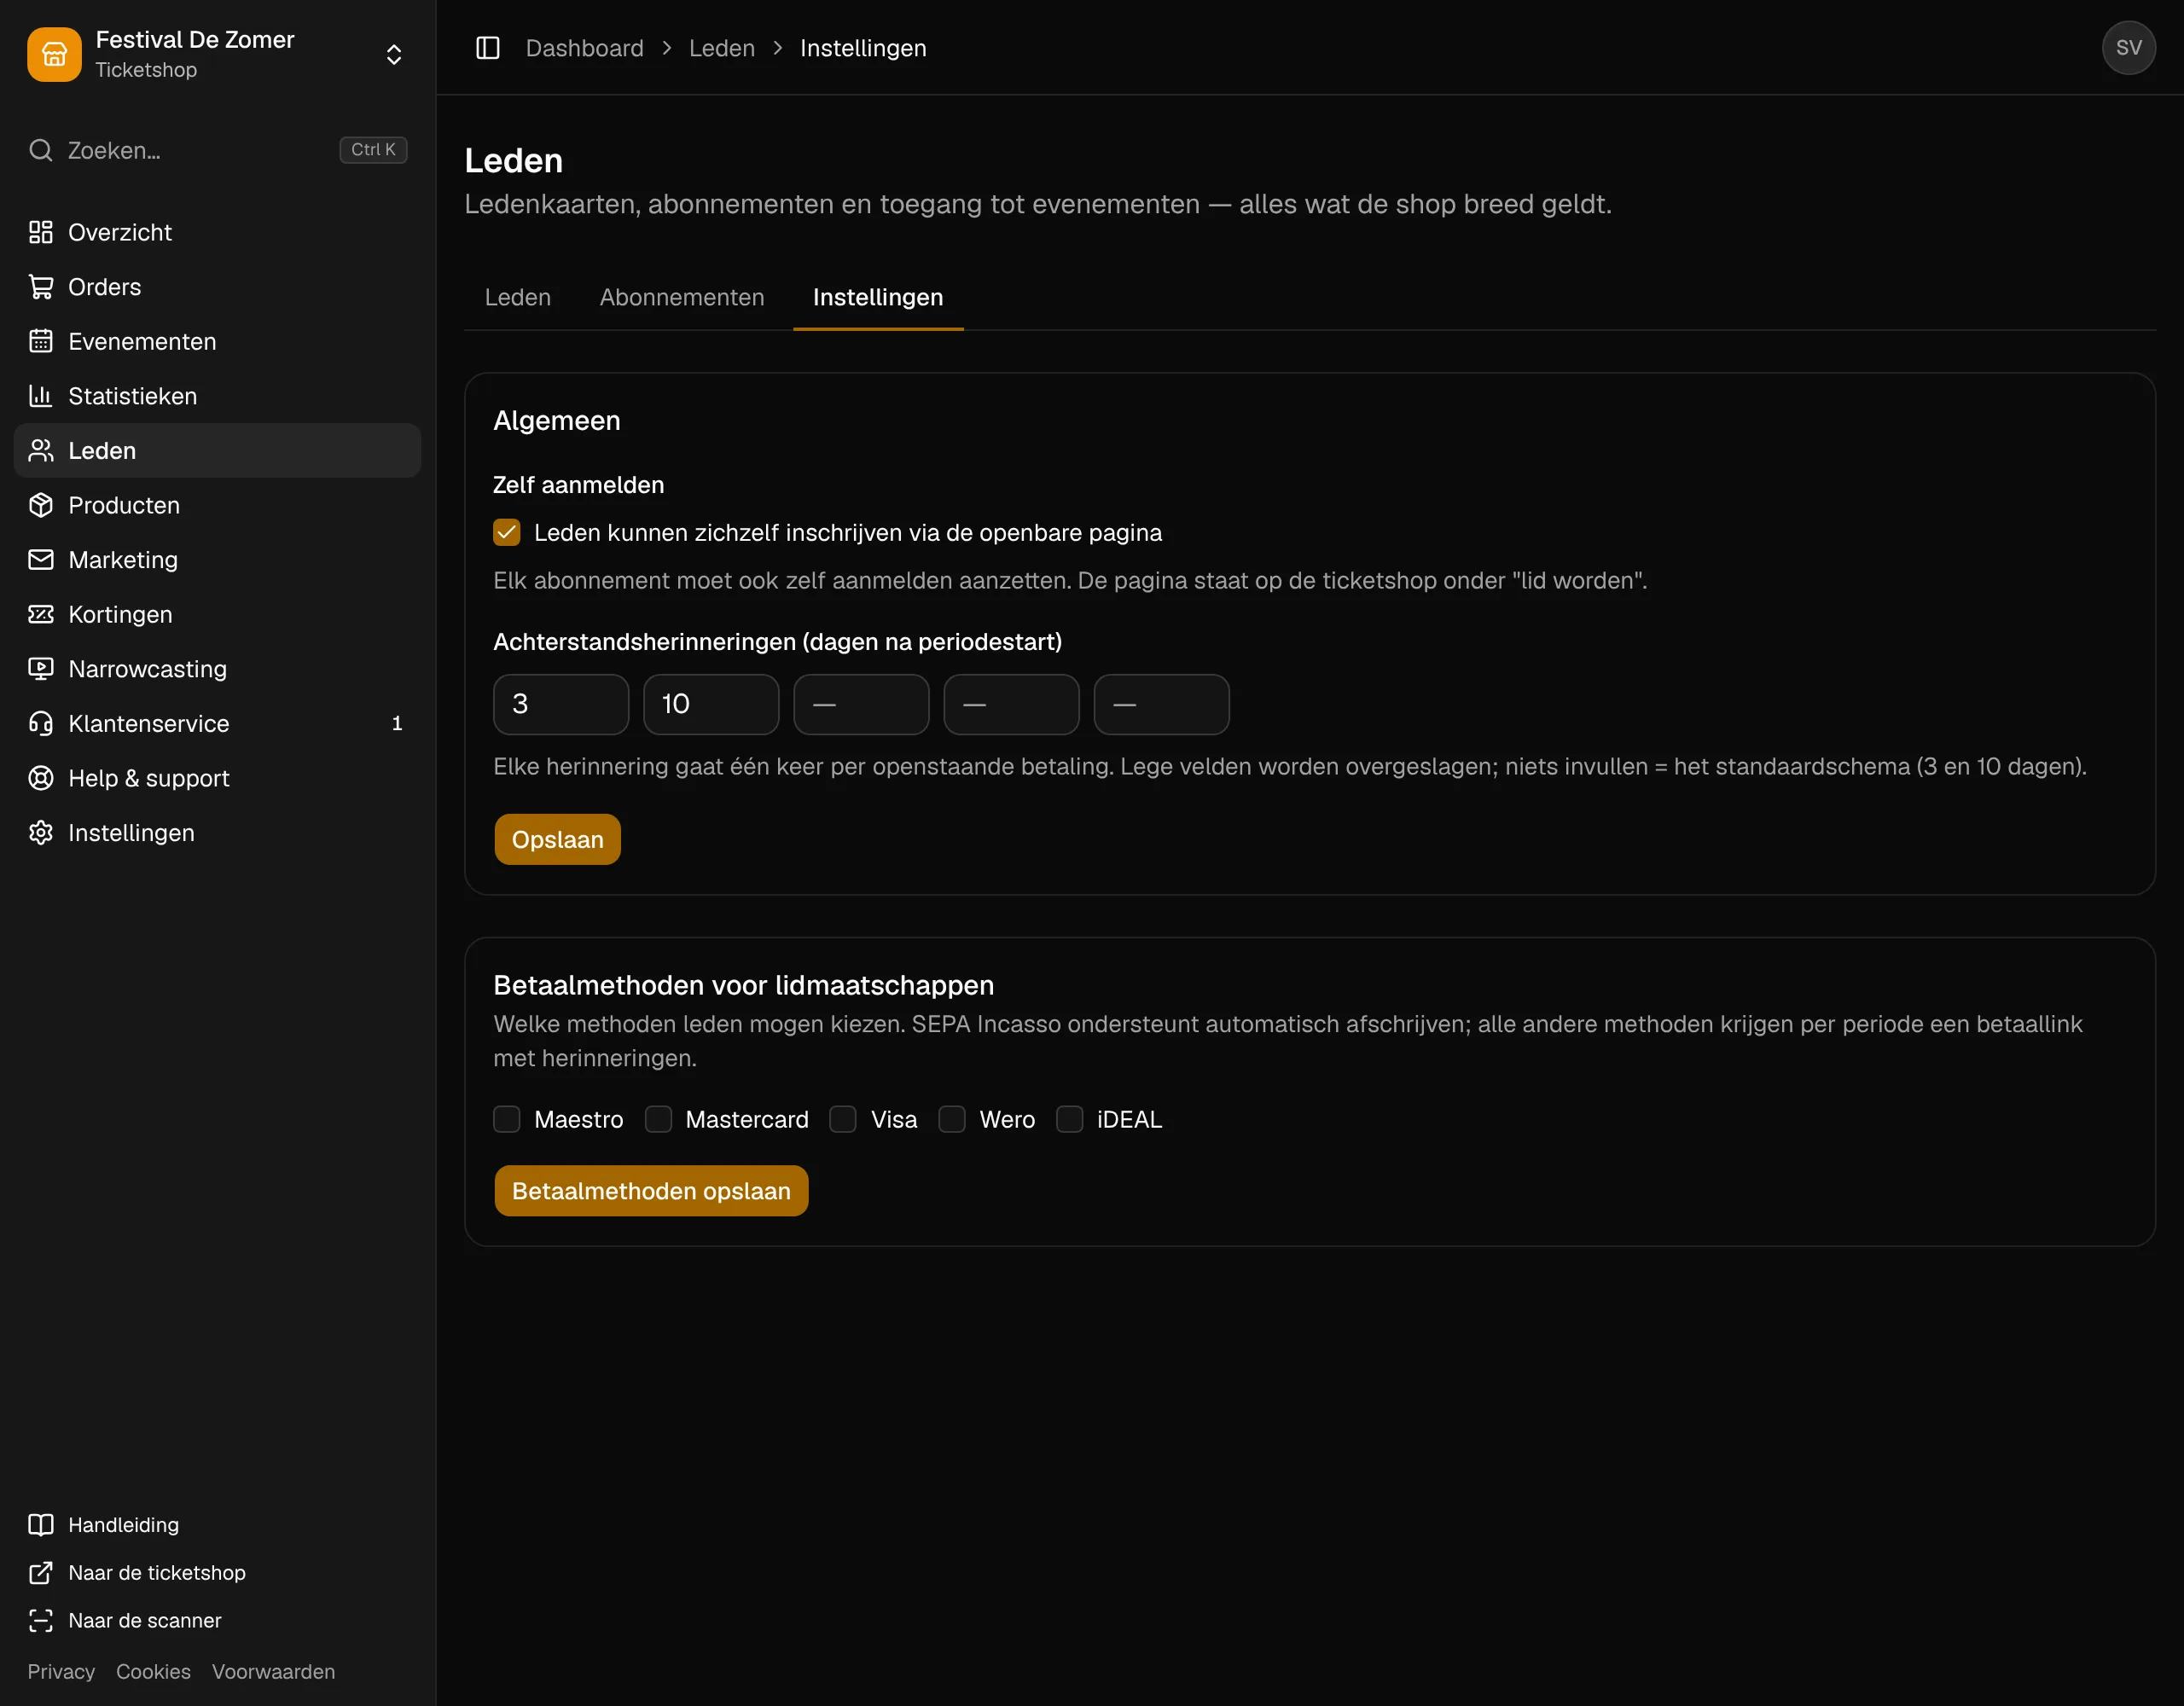Open the Voorwaarden footer link
This screenshot has height=1706, width=2184.
tap(273, 1671)
